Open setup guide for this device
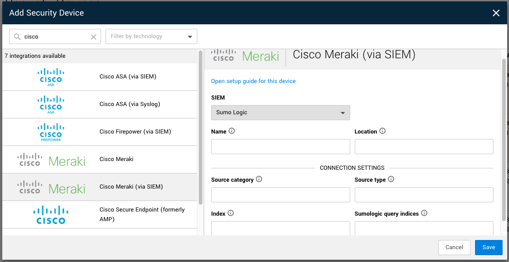Image resolution: width=509 pixels, height=262 pixels. [x=253, y=81]
